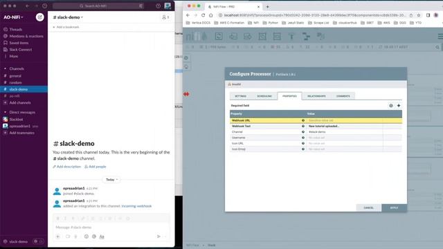Image resolution: width=443 pixels, height=249 pixels.
Task: Click help icon beside Channel property
Action: 303,132
